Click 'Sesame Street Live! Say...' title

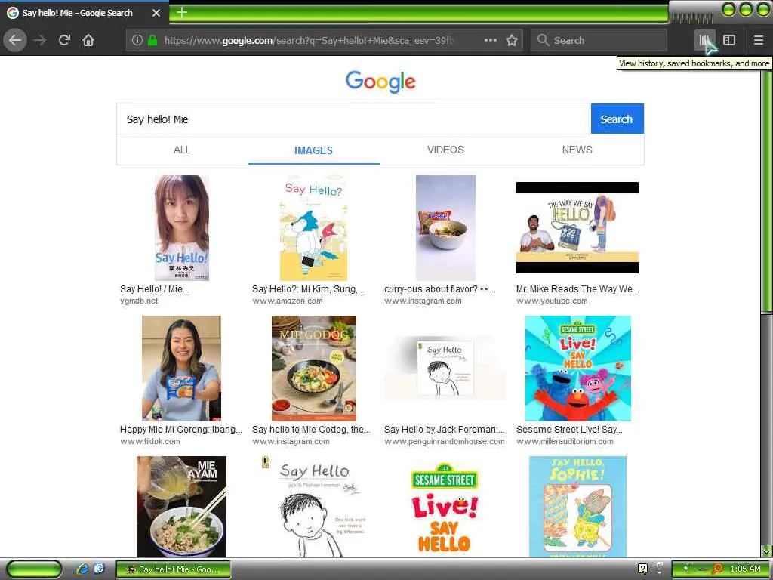click(x=569, y=430)
